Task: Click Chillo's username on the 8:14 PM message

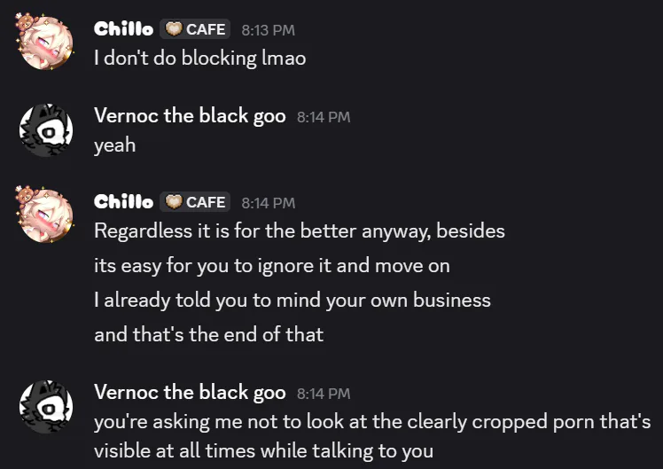Action: point(123,202)
